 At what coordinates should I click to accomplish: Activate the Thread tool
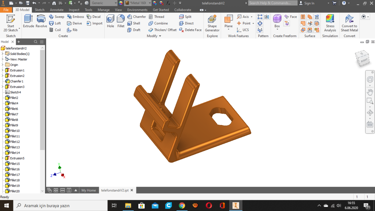156,17
